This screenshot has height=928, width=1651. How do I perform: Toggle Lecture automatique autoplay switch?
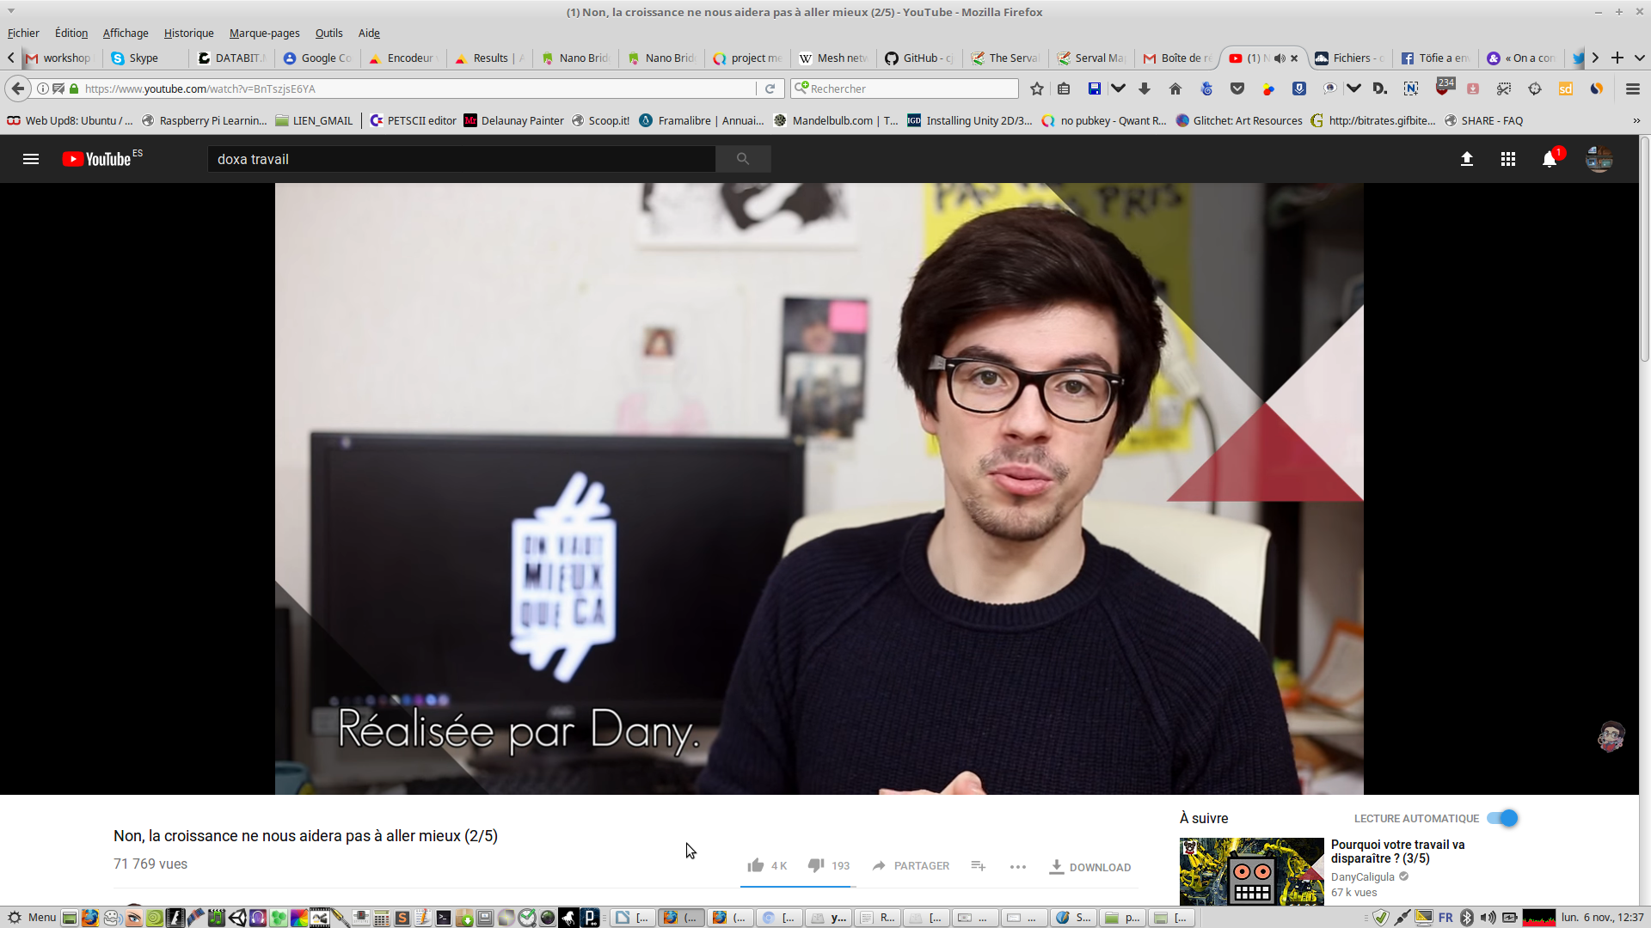[1503, 818]
